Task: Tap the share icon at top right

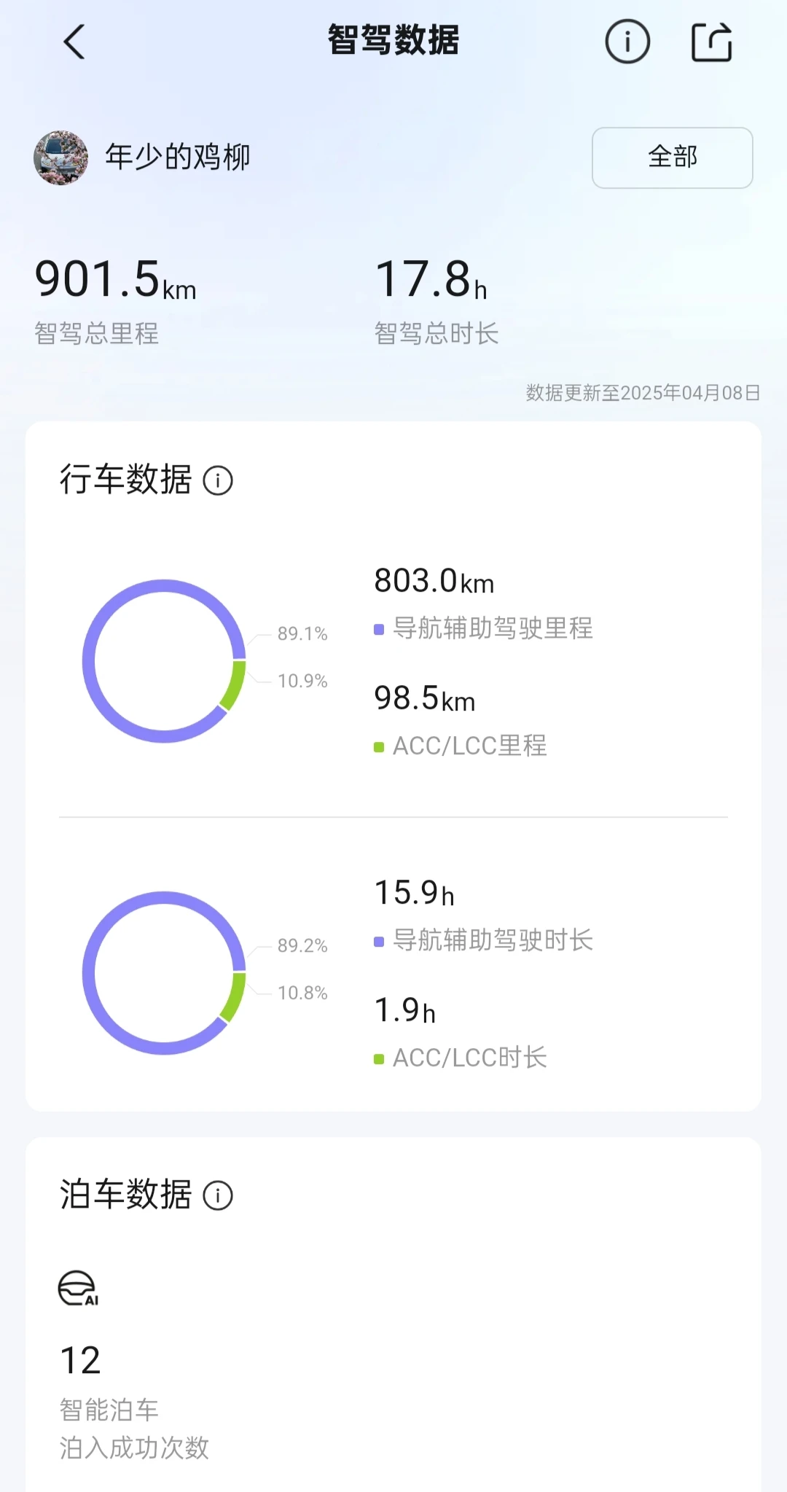Action: click(711, 42)
